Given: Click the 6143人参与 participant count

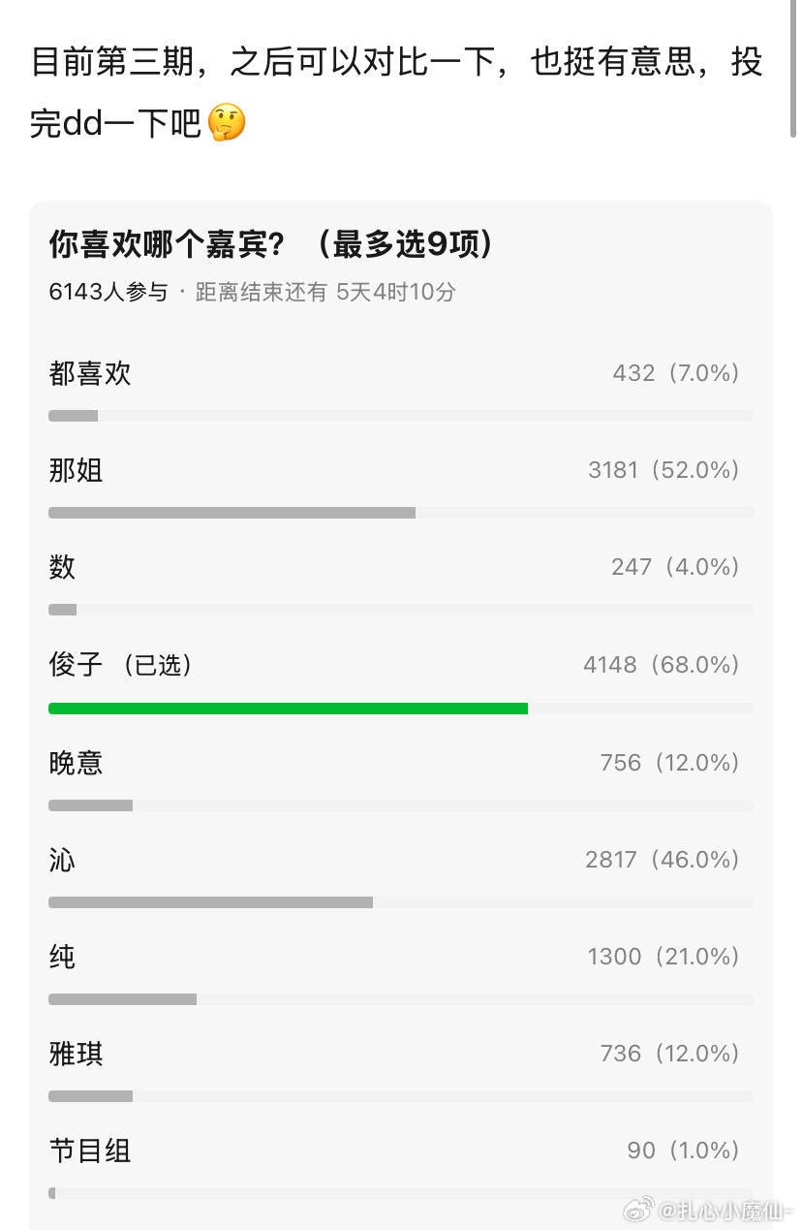Looking at the screenshot, I should coord(108,292).
